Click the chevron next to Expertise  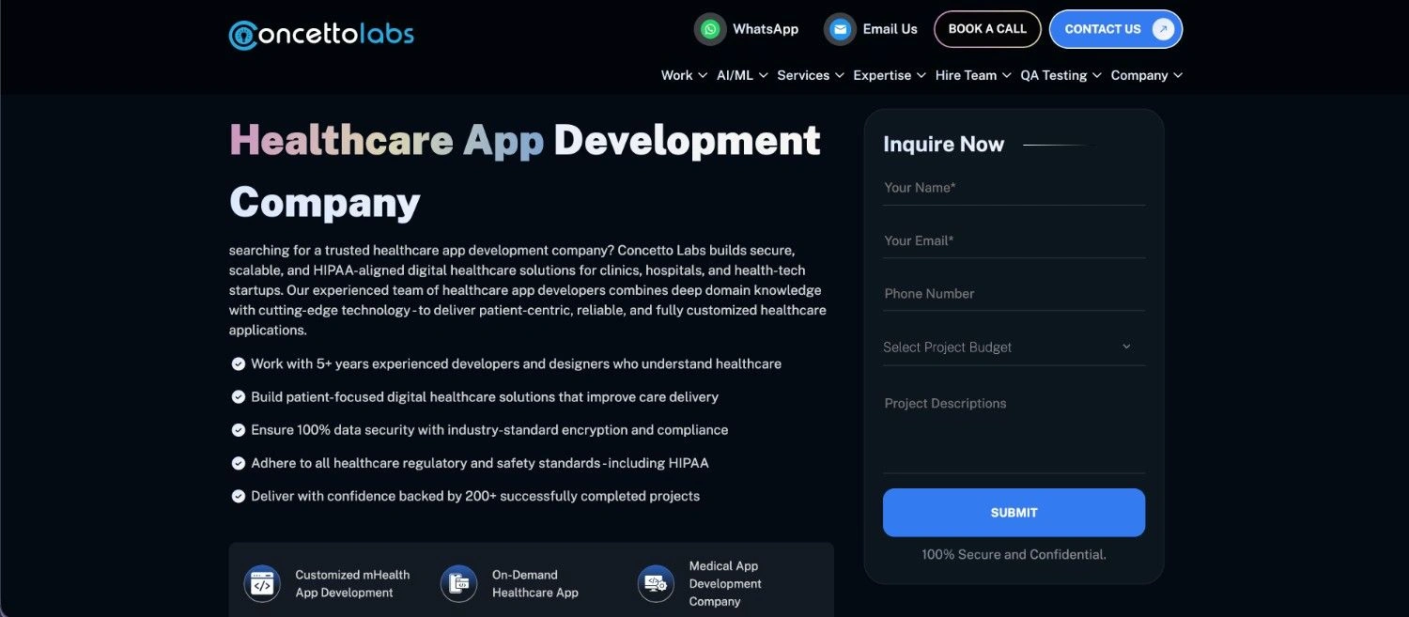(x=921, y=75)
